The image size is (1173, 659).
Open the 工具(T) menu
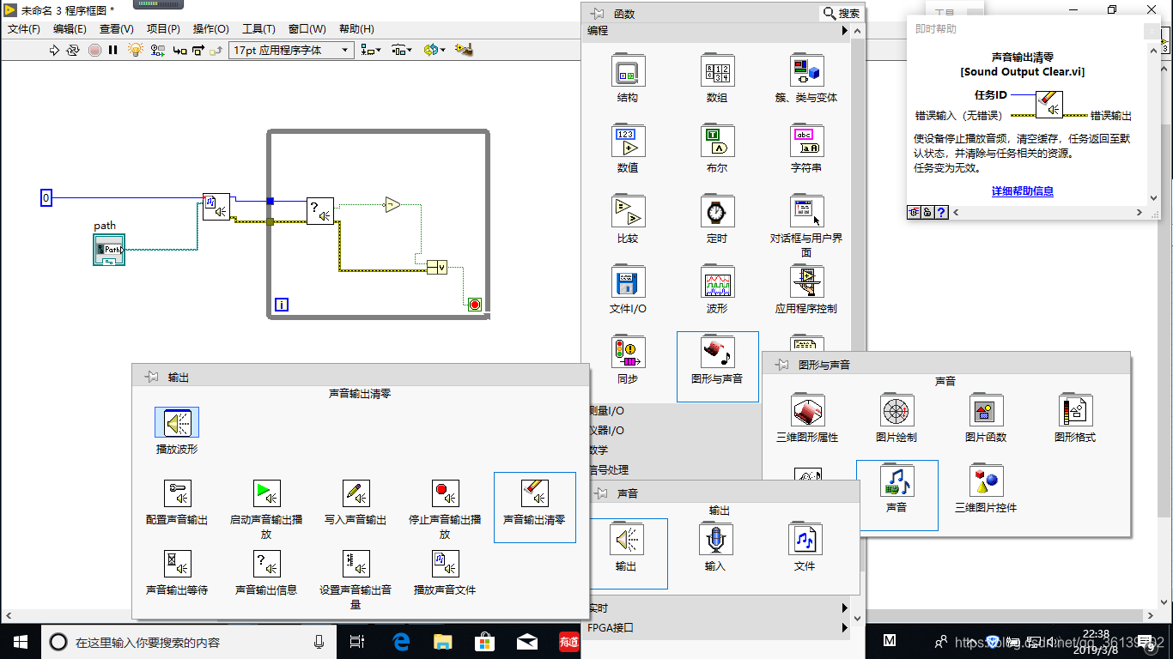tap(258, 28)
